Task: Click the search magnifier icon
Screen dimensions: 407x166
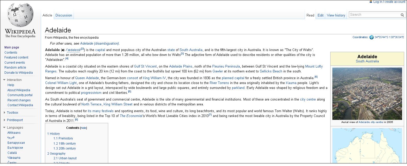Action: coord(402,15)
